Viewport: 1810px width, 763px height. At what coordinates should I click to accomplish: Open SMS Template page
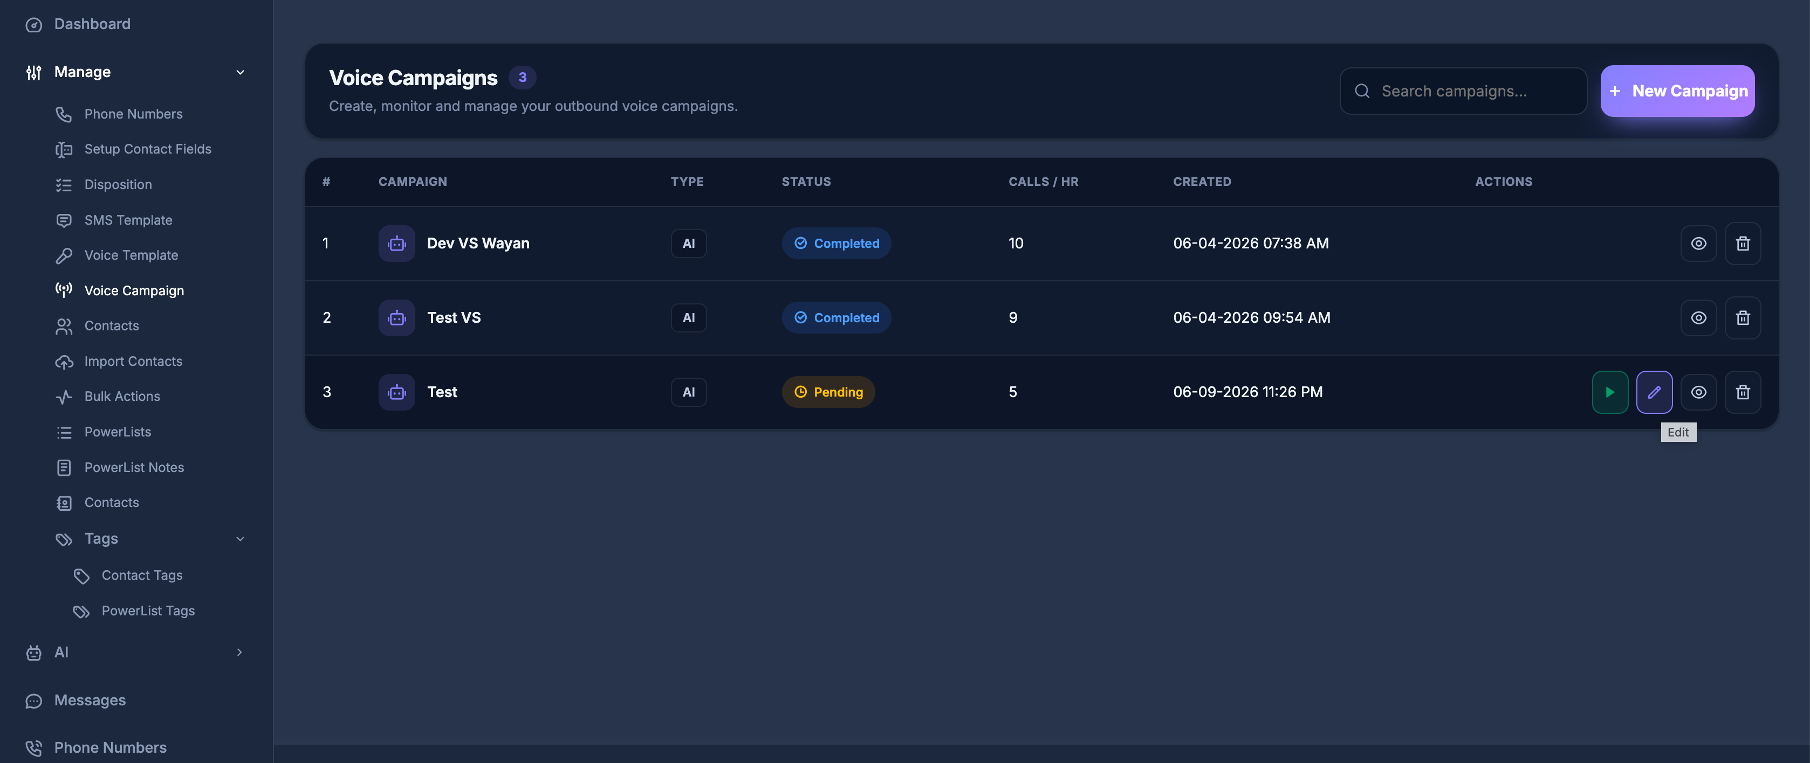128,220
